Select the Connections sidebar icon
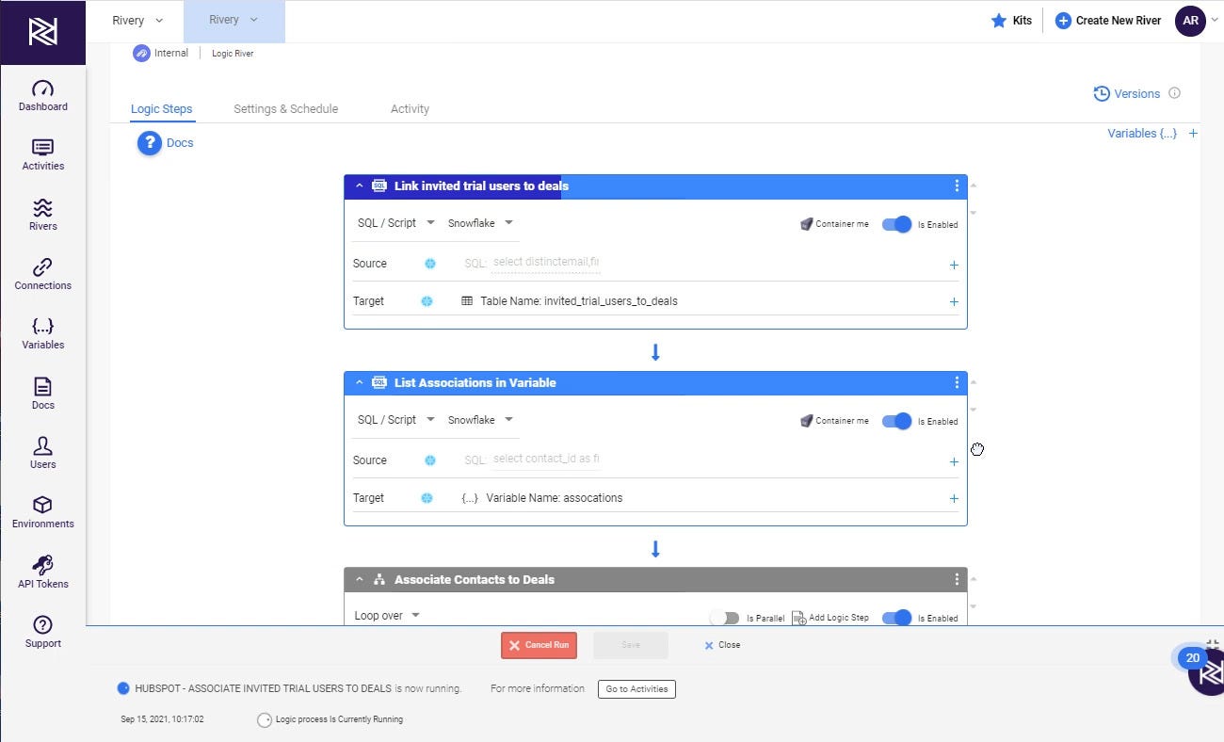This screenshot has width=1224, height=742. (x=42, y=274)
